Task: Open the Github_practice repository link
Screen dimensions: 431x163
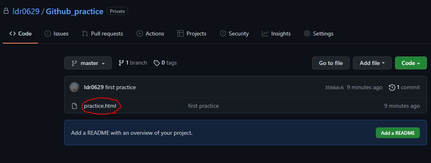Action: 74,11
